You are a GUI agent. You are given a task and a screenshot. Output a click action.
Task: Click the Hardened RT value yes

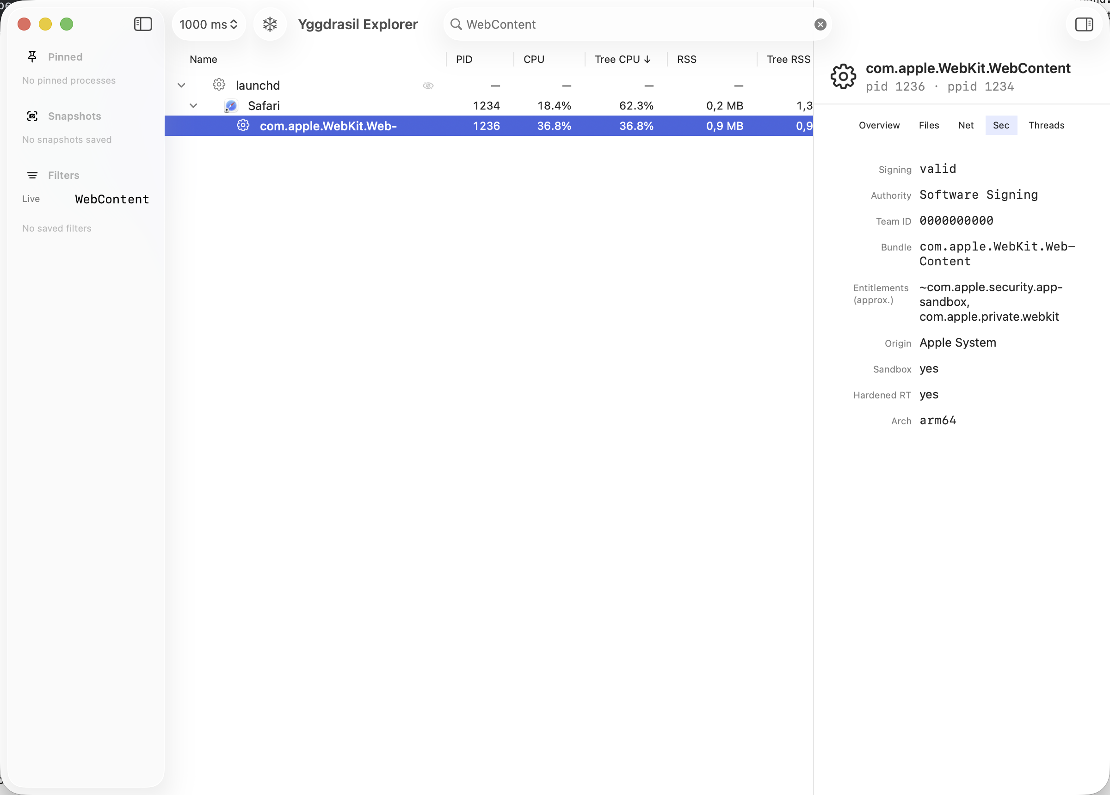coord(928,395)
